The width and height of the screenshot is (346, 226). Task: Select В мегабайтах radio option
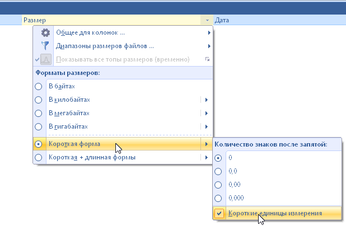click(x=39, y=114)
